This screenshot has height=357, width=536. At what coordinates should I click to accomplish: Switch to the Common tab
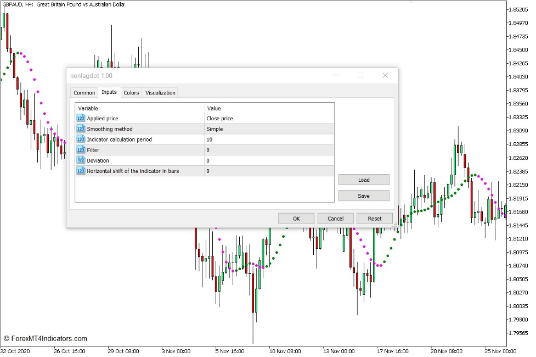coord(84,92)
